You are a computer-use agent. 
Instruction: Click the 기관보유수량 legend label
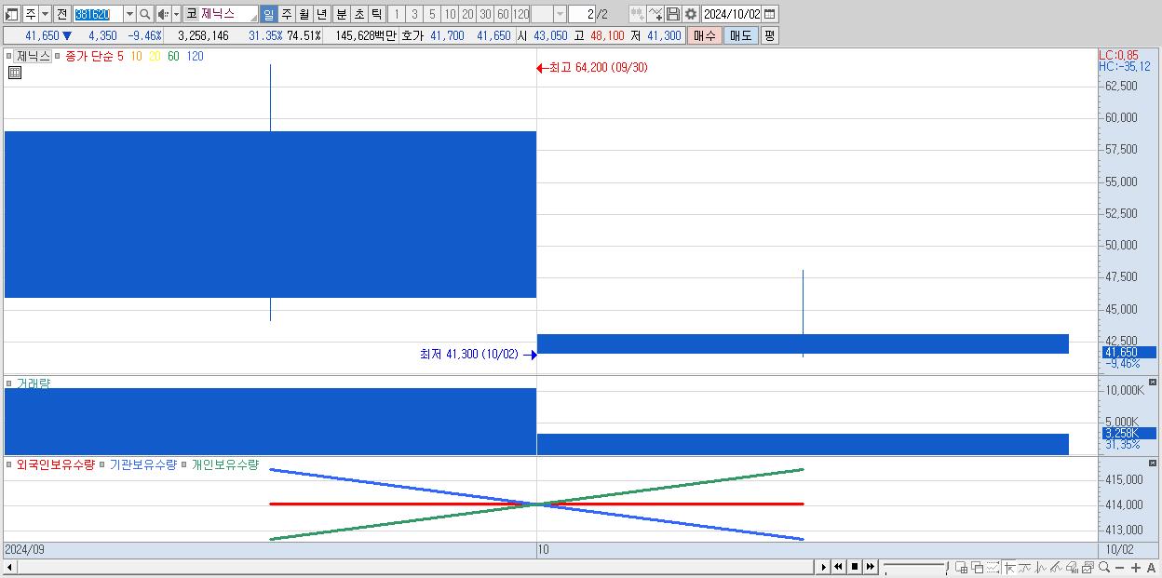click(x=142, y=464)
